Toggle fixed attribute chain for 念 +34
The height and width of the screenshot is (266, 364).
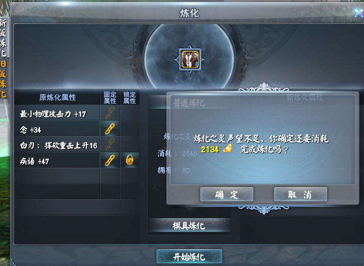tap(110, 129)
